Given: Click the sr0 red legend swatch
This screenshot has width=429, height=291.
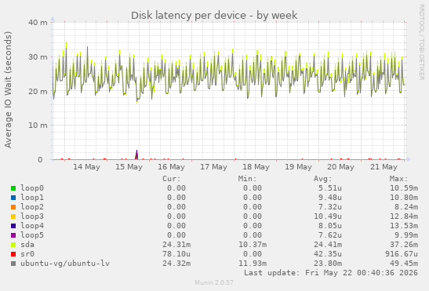Looking at the screenshot, I should coord(13,254).
